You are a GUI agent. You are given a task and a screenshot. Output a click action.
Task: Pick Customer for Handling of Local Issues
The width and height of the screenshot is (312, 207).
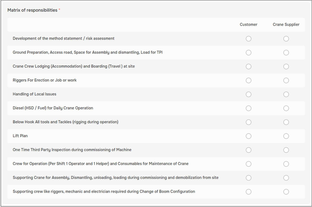pos(249,94)
